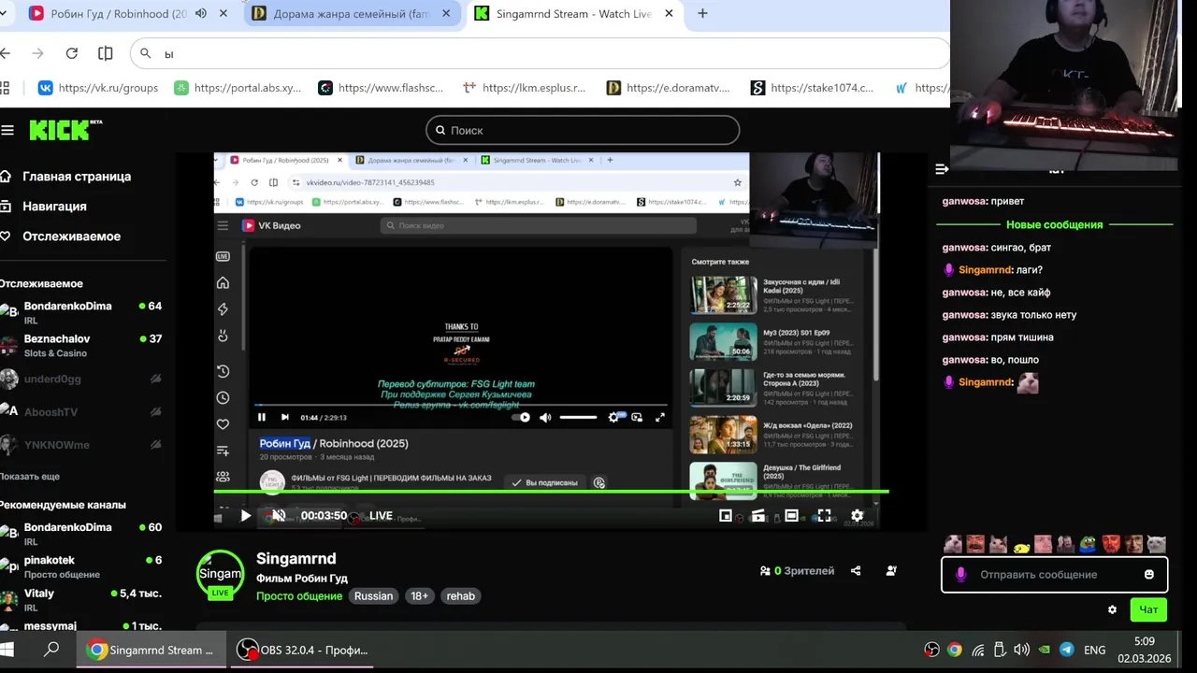Click the green stream progress bar
The height and width of the screenshot is (673, 1197).
point(551,491)
